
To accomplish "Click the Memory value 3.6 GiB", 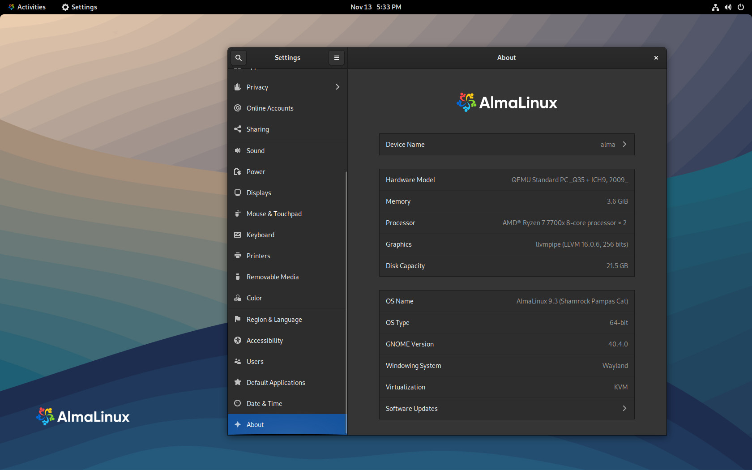I will tap(617, 201).
